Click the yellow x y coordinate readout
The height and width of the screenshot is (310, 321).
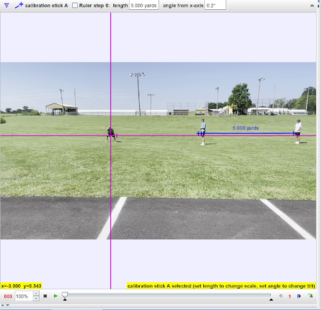point(21,286)
